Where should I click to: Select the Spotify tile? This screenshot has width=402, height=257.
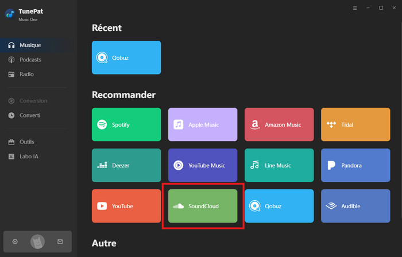point(126,124)
